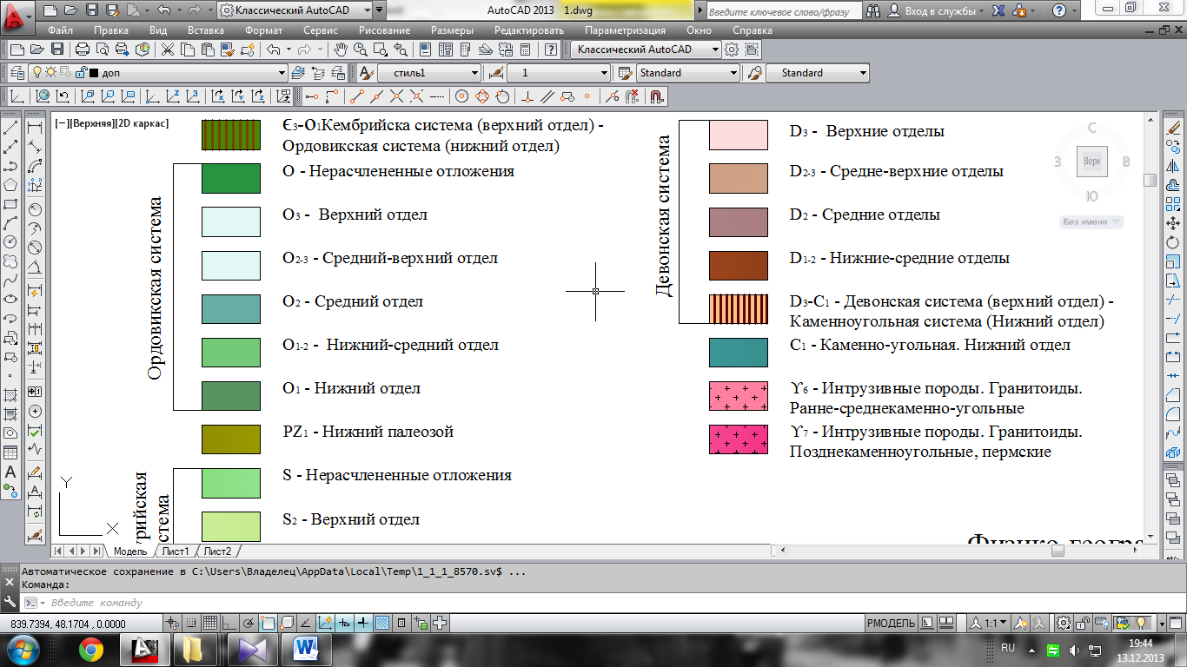Click the Multileader Style icon
The height and width of the screenshot is (667, 1187).
click(754, 73)
